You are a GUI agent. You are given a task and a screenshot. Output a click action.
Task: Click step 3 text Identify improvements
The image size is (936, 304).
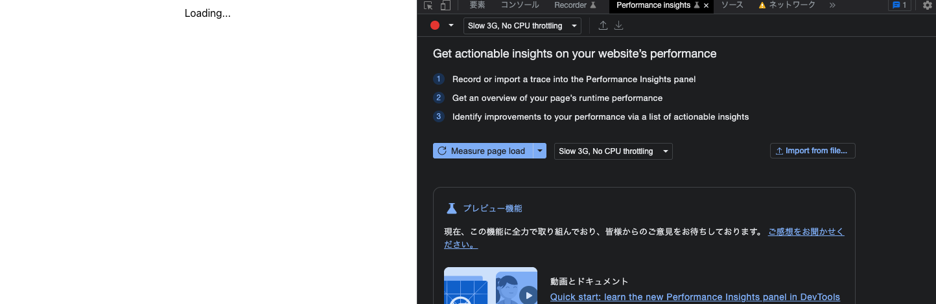[600, 116]
